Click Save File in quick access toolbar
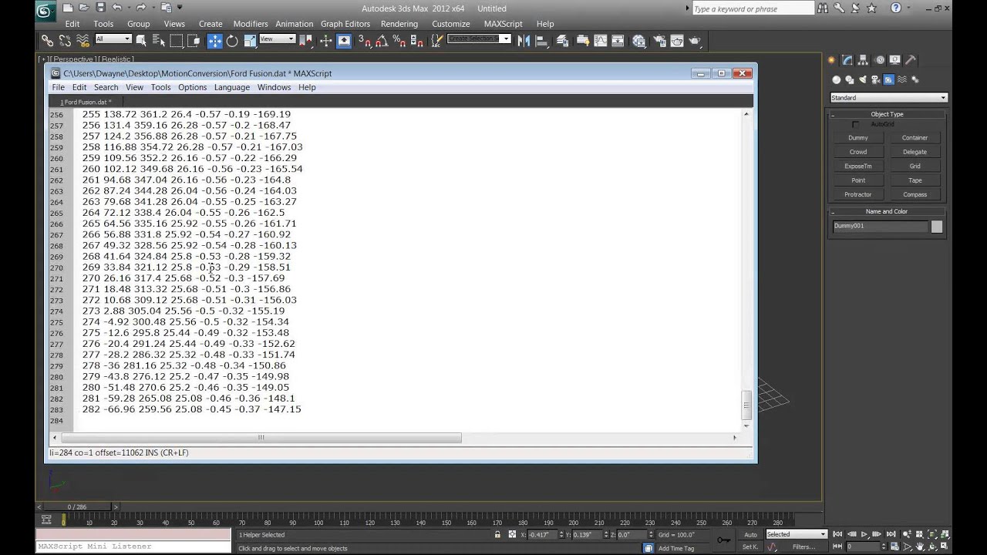 point(101,8)
